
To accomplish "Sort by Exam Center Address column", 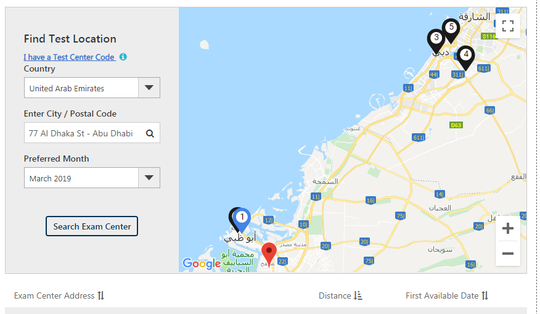I will pyautogui.click(x=59, y=295).
